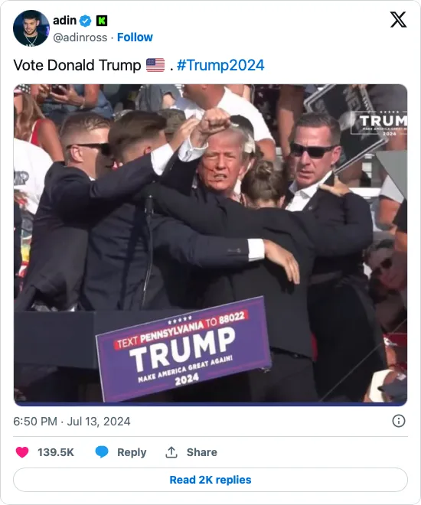This screenshot has height=505, width=421.
Task: Like the tweet with heart icon
Action: coord(22,452)
